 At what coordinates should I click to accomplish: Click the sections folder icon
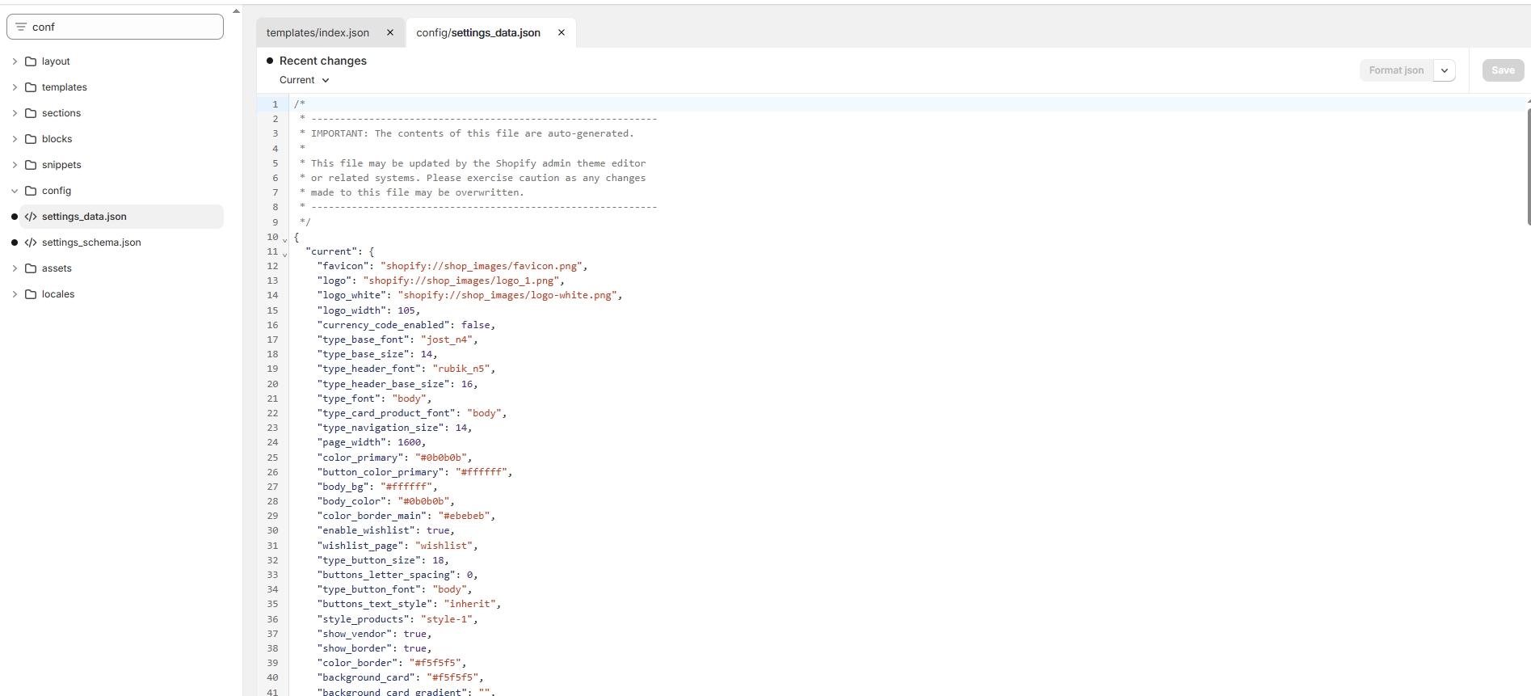[31, 113]
